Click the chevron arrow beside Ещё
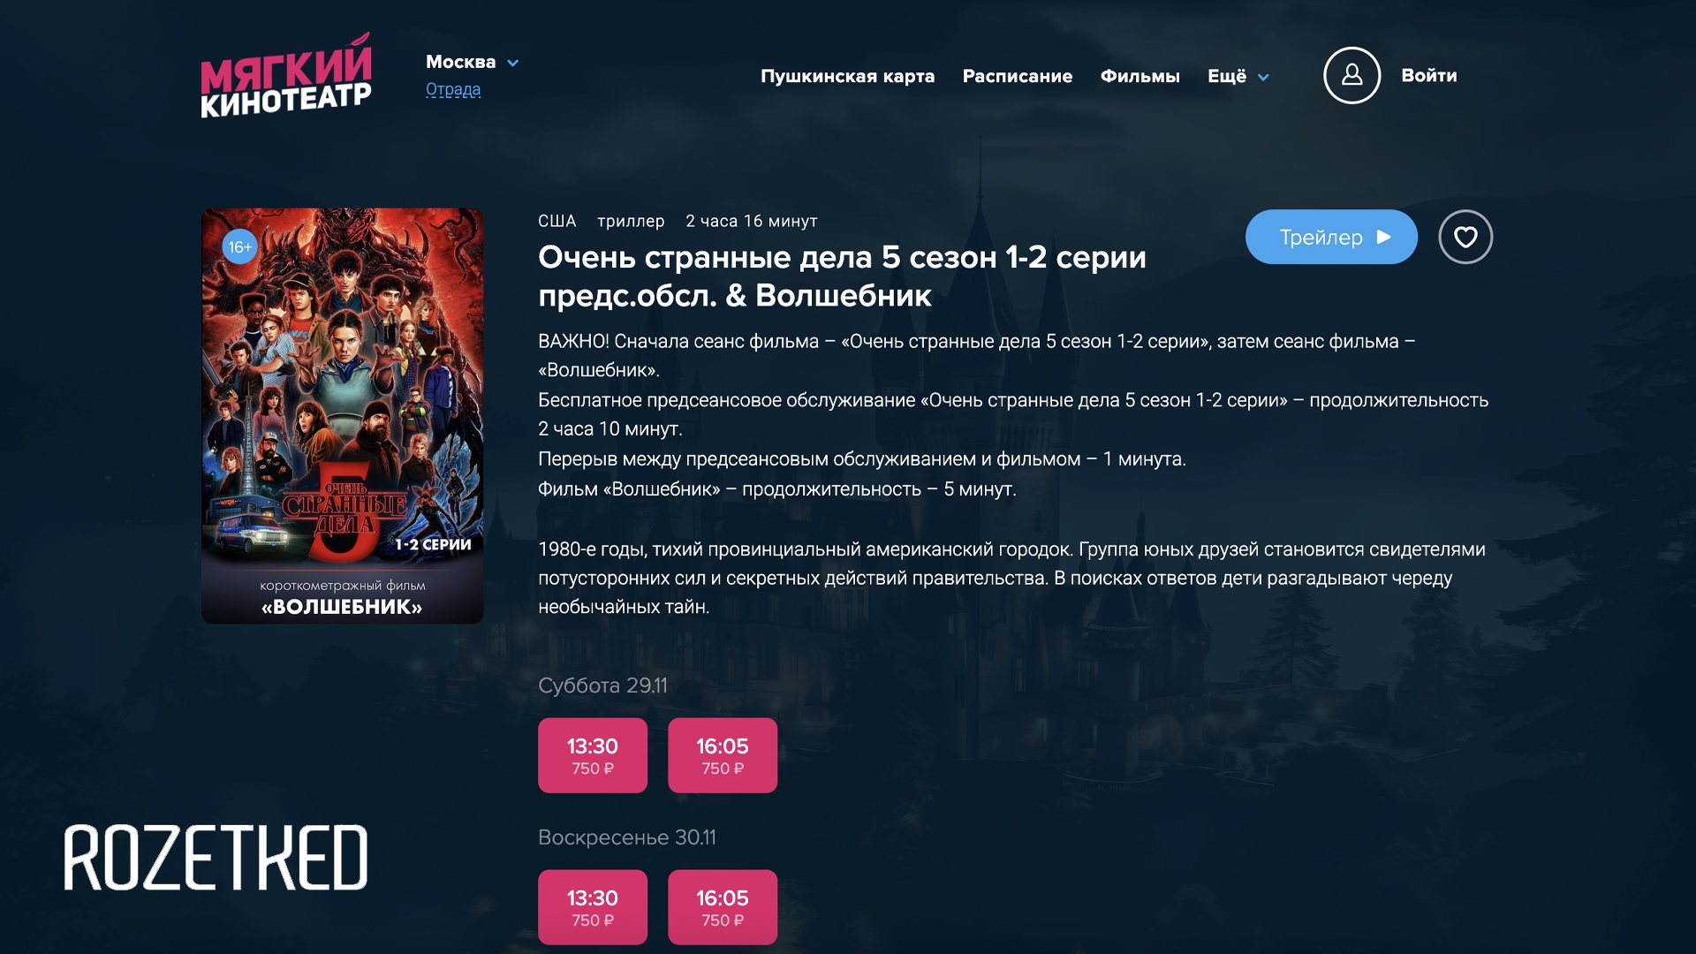This screenshot has height=954, width=1696. point(1263,78)
